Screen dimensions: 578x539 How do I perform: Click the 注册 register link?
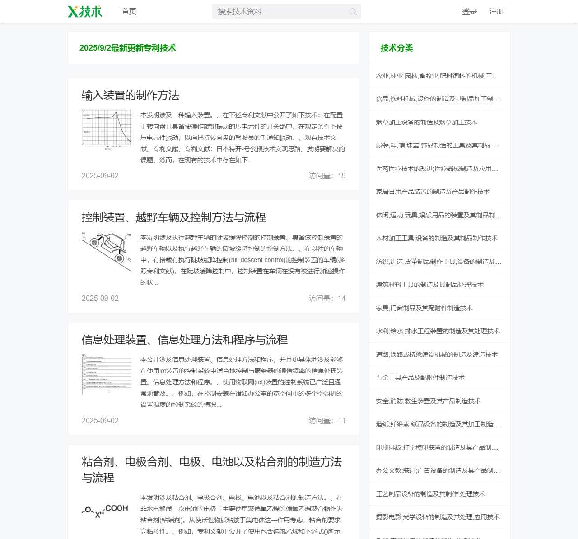(496, 11)
